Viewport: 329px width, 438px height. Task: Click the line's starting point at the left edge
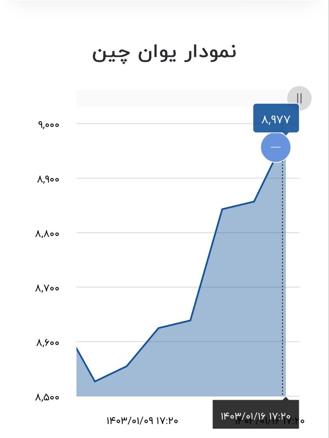pyautogui.click(x=77, y=348)
